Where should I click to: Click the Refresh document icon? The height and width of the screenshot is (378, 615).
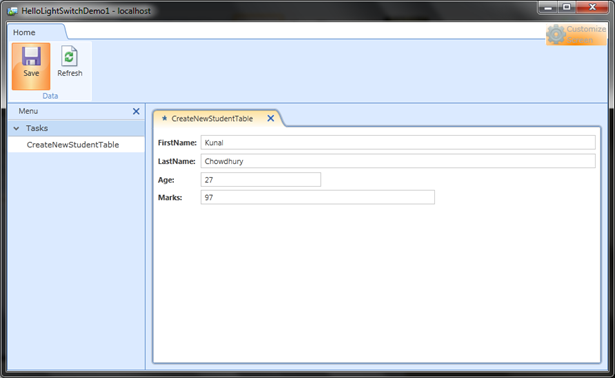[x=69, y=57]
